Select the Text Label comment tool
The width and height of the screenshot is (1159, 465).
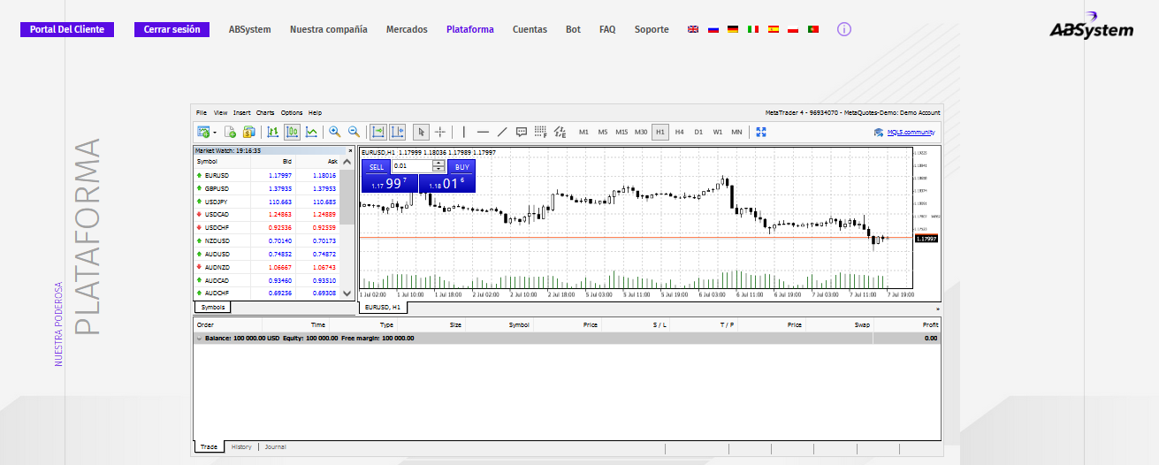click(522, 132)
